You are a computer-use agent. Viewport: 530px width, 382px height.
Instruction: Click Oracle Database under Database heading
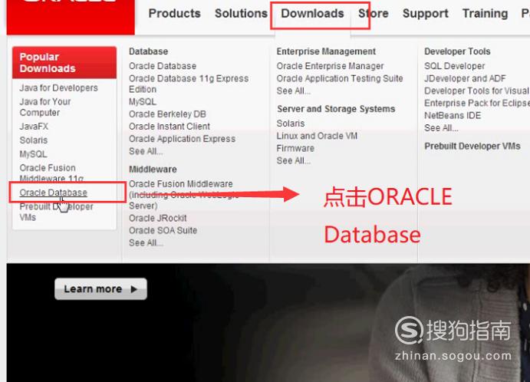[x=163, y=66]
